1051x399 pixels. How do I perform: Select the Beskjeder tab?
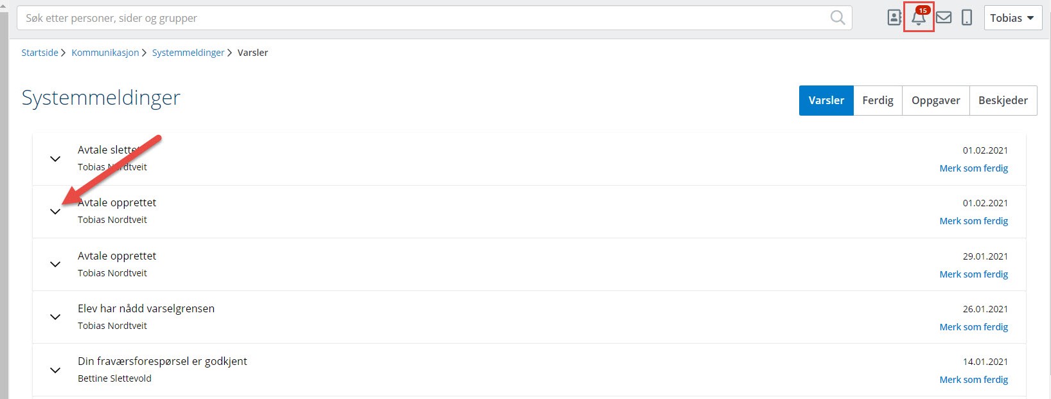click(x=1003, y=100)
